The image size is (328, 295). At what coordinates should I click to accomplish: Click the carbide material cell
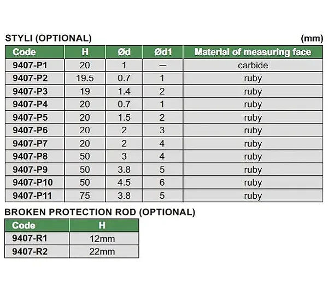click(x=253, y=65)
